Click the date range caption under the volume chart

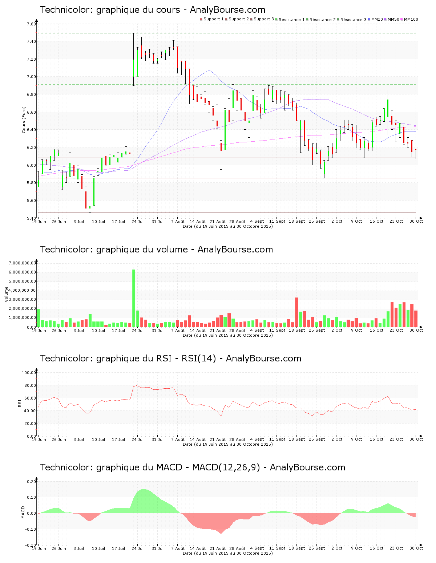[227, 335]
